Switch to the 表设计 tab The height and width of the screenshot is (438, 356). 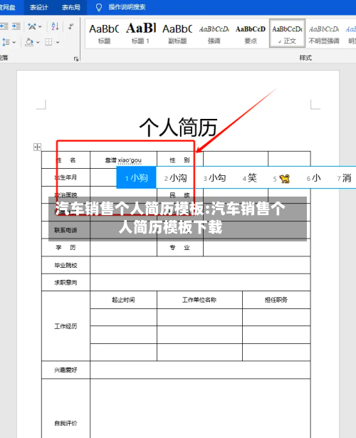point(39,7)
